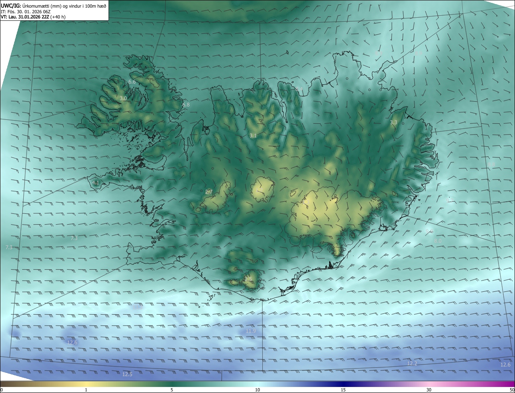Click the 2.5 value label

[248, 278]
